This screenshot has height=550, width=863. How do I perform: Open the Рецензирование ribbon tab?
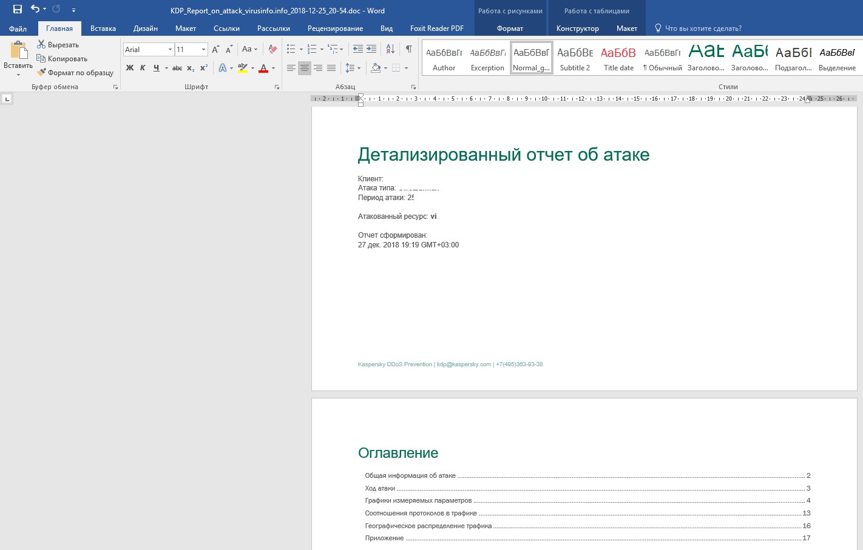point(335,29)
